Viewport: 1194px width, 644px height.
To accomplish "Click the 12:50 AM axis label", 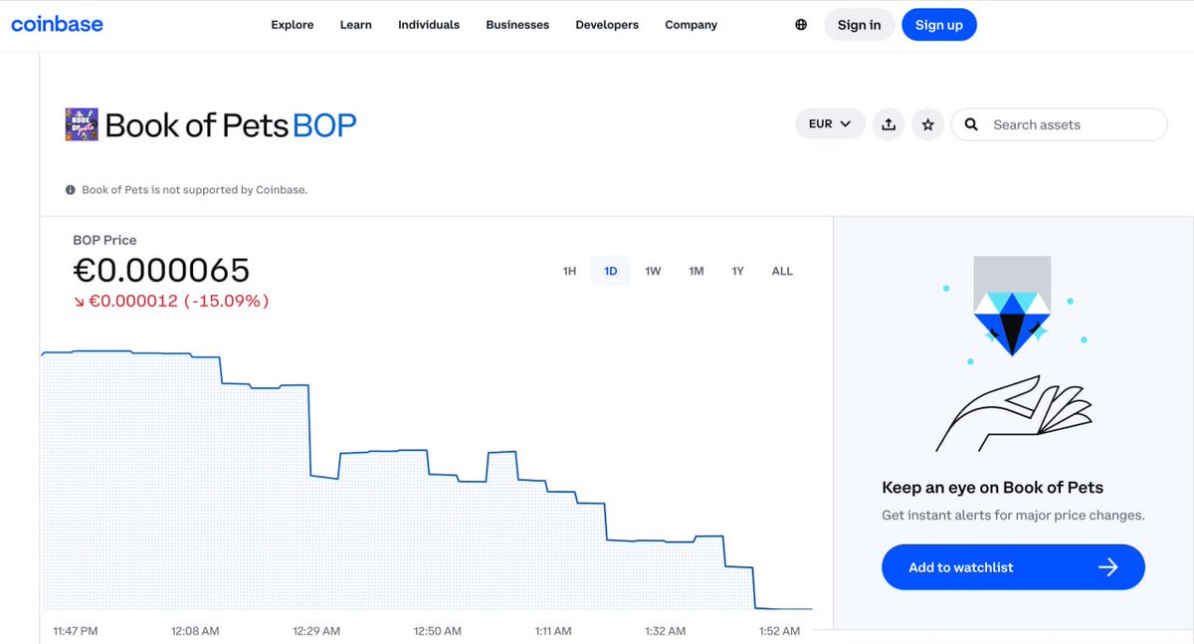I will pos(438,631).
